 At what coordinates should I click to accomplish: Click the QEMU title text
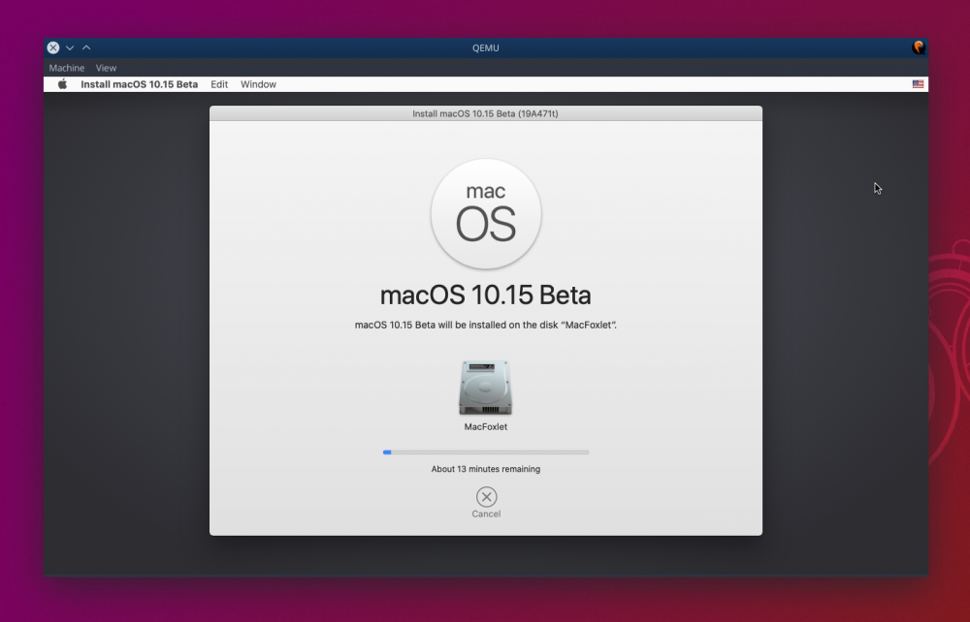486,47
